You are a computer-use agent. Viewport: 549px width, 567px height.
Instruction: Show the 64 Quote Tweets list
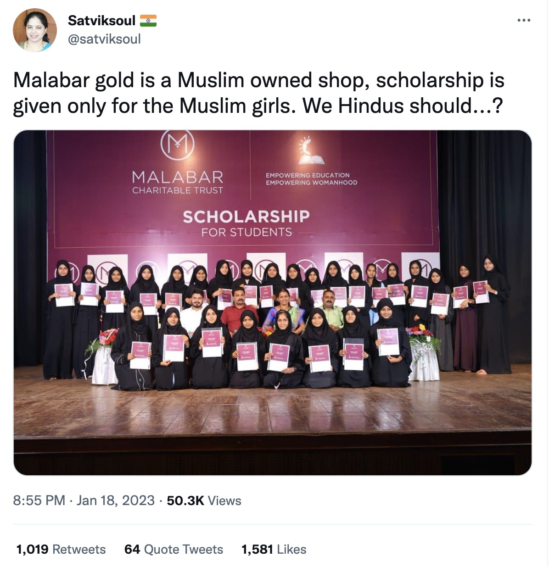[x=174, y=549]
